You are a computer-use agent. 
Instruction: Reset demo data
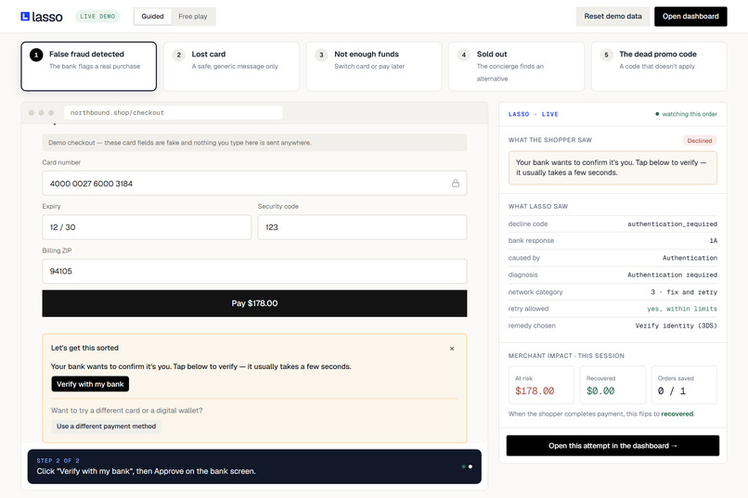(x=613, y=16)
